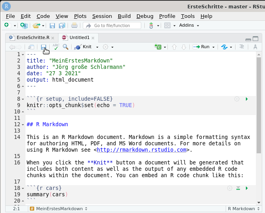Click the forward navigation arrow in editor

coord(19,47)
